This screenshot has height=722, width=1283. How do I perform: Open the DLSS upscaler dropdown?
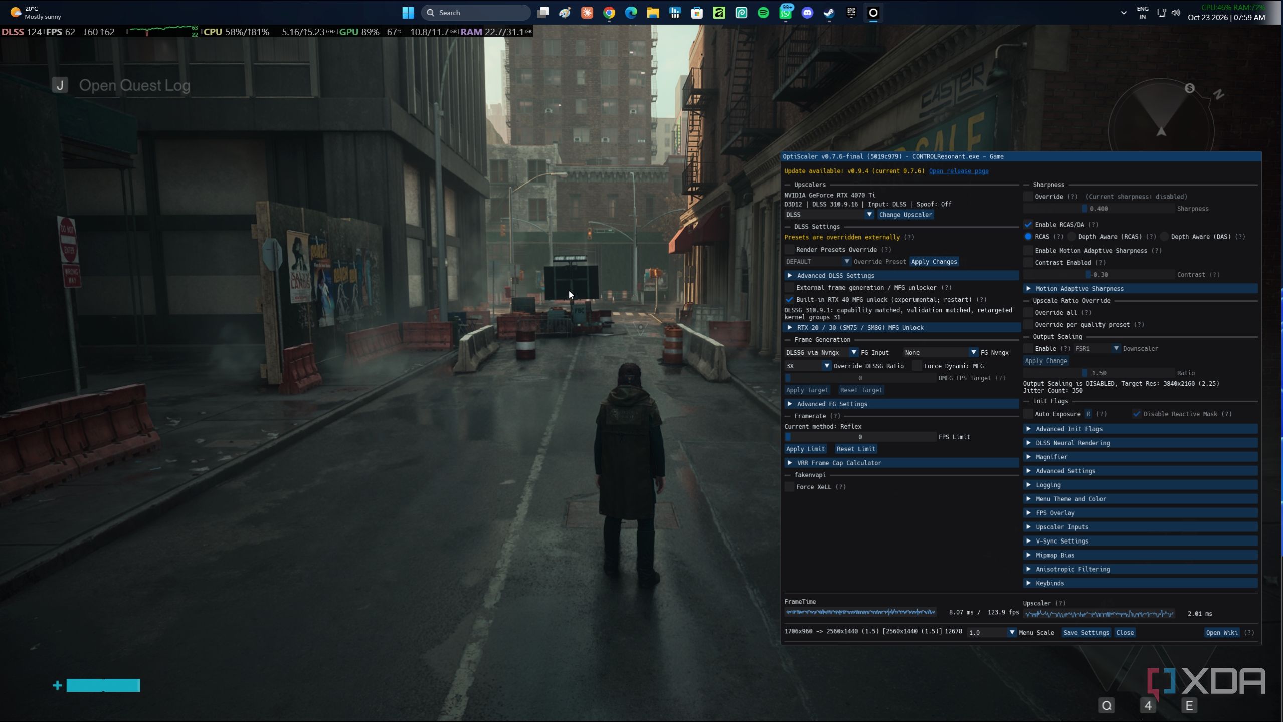[829, 215]
